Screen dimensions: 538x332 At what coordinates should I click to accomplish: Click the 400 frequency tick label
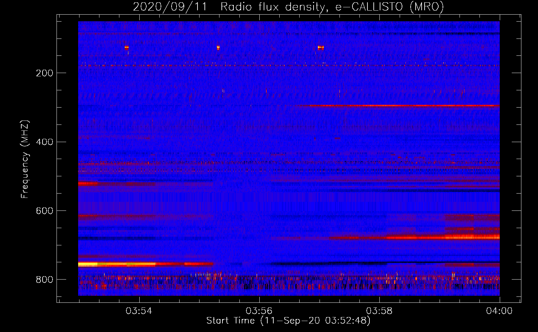pos(45,142)
